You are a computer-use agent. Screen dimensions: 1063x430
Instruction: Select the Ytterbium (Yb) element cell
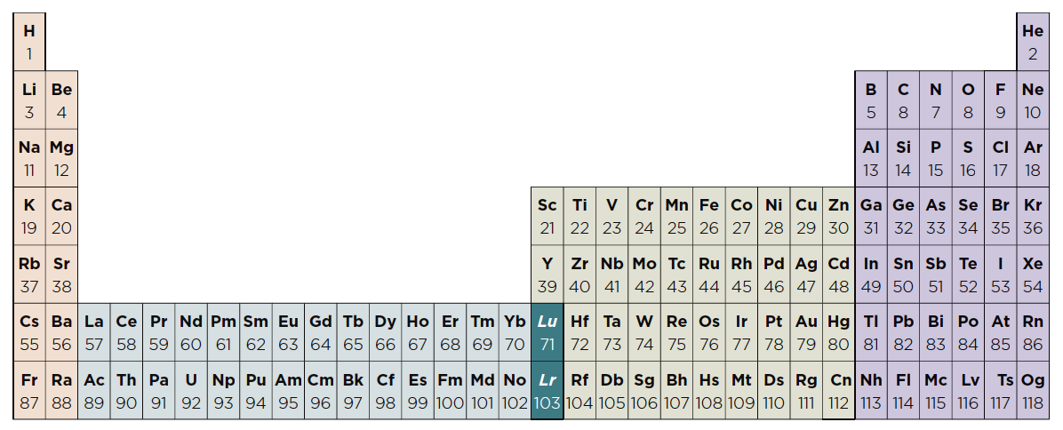coord(514,332)
